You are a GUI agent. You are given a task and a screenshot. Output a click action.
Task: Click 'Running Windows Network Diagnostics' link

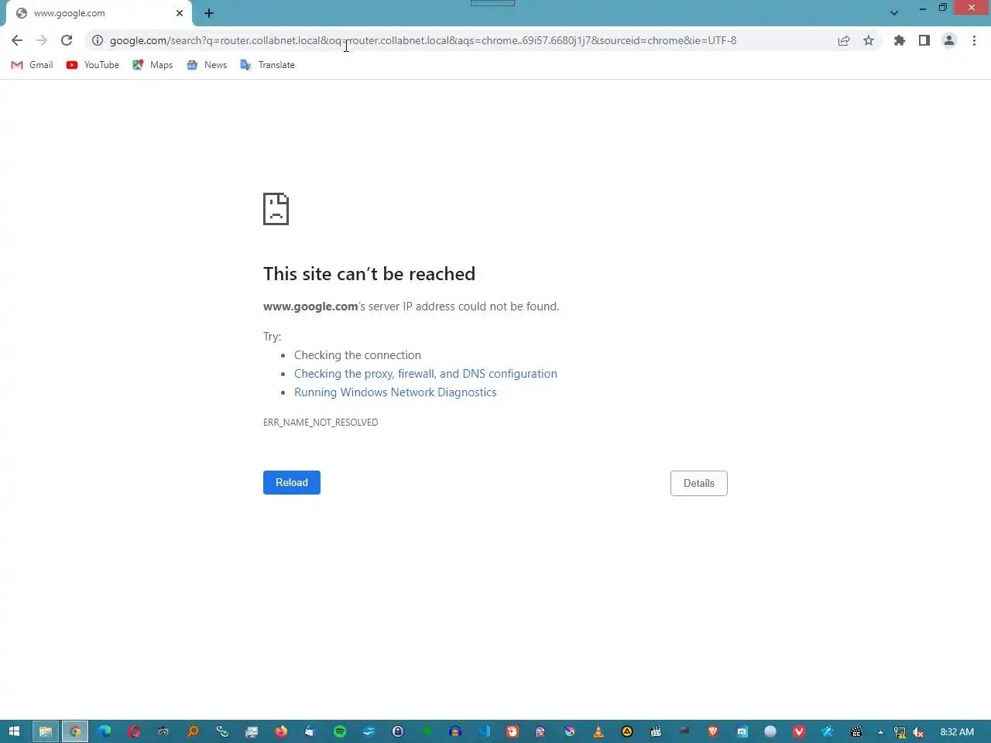click(x=395, y=392)
